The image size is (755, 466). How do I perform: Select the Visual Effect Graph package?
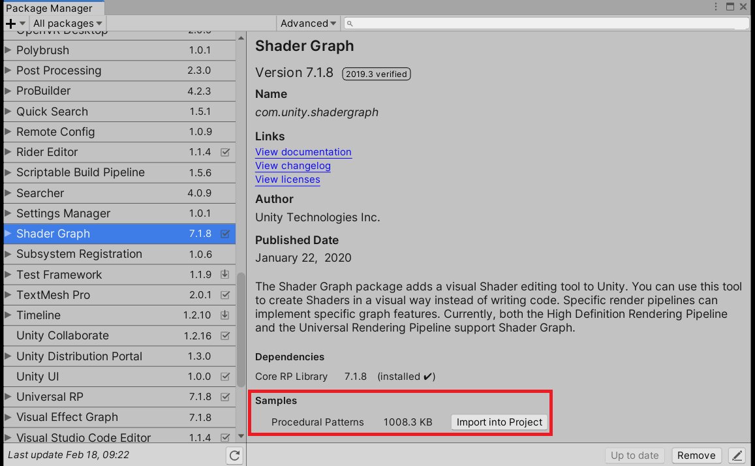pos(119,417)
